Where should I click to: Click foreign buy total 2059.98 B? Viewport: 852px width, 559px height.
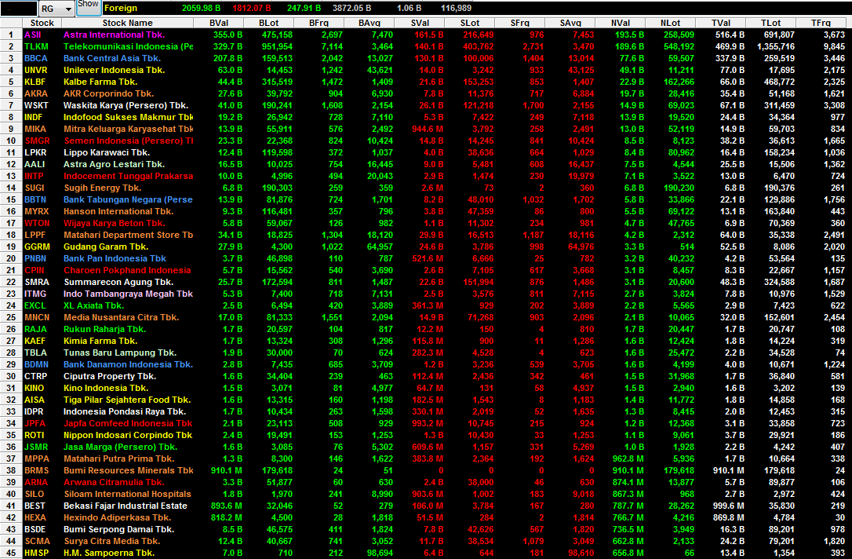pos(201,8)
